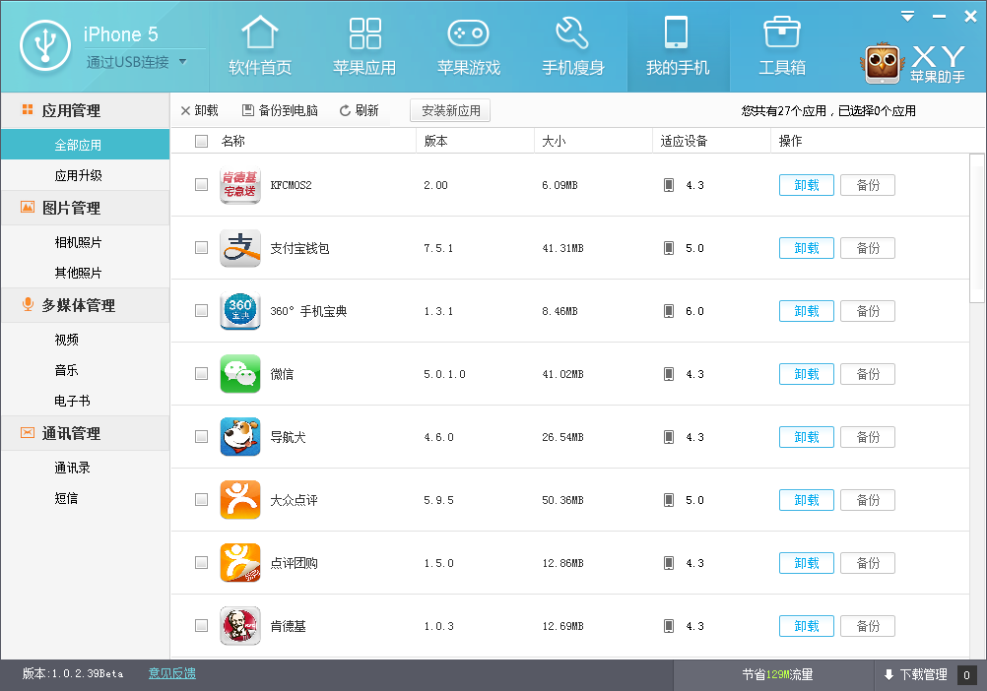
Task: Open 音乐 in sidebar
Action: (85, 370)
